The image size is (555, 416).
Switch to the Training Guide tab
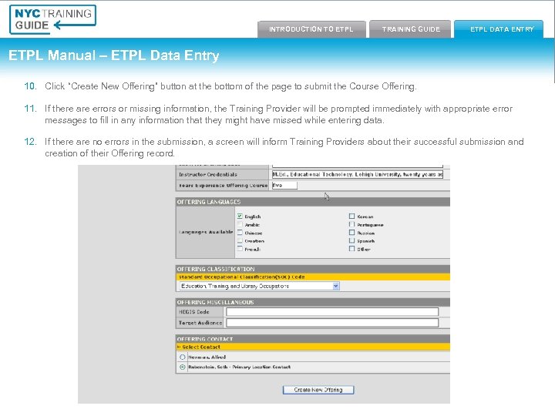click(x=411, y=29)
